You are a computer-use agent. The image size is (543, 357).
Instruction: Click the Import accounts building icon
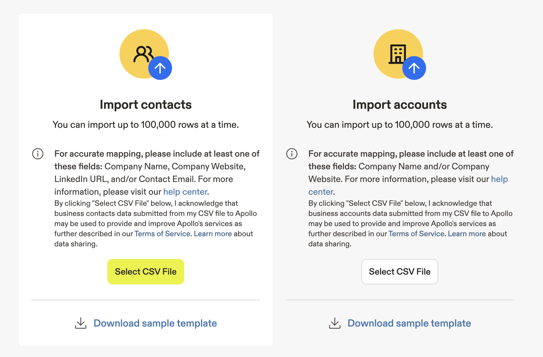pyautogui.click(x=397, y=54)
